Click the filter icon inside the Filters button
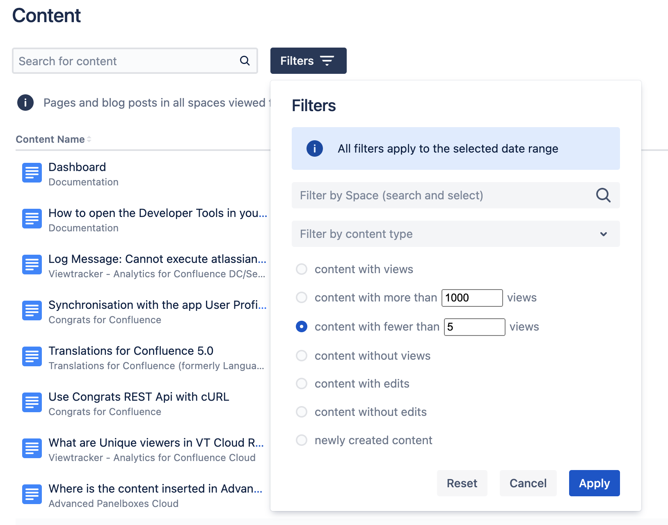This screenshot has height=525, width=668. coord(327,61)
